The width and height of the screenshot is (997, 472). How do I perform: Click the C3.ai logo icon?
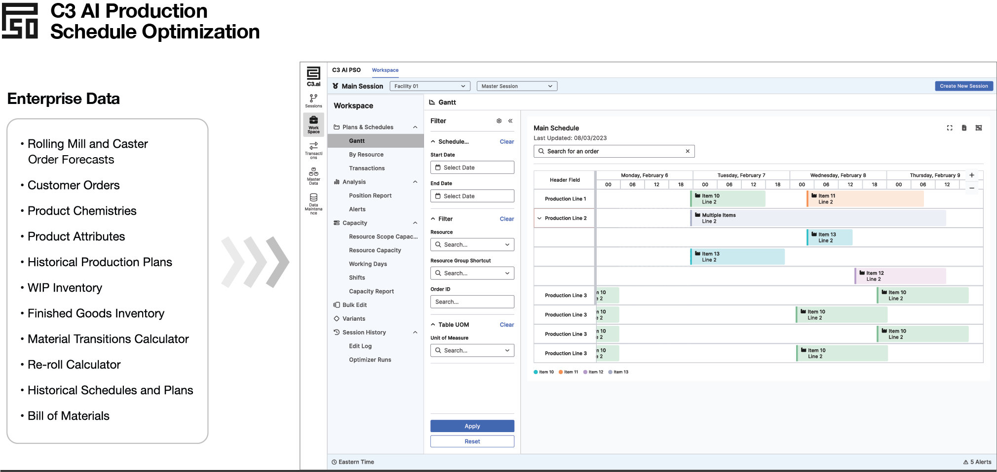[x=313, y=76]
